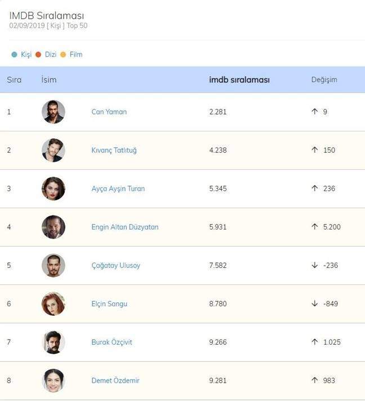The image size is (365, 401).
Task: Open the Demet Özdemir name link
Action: tap(115, 380)
